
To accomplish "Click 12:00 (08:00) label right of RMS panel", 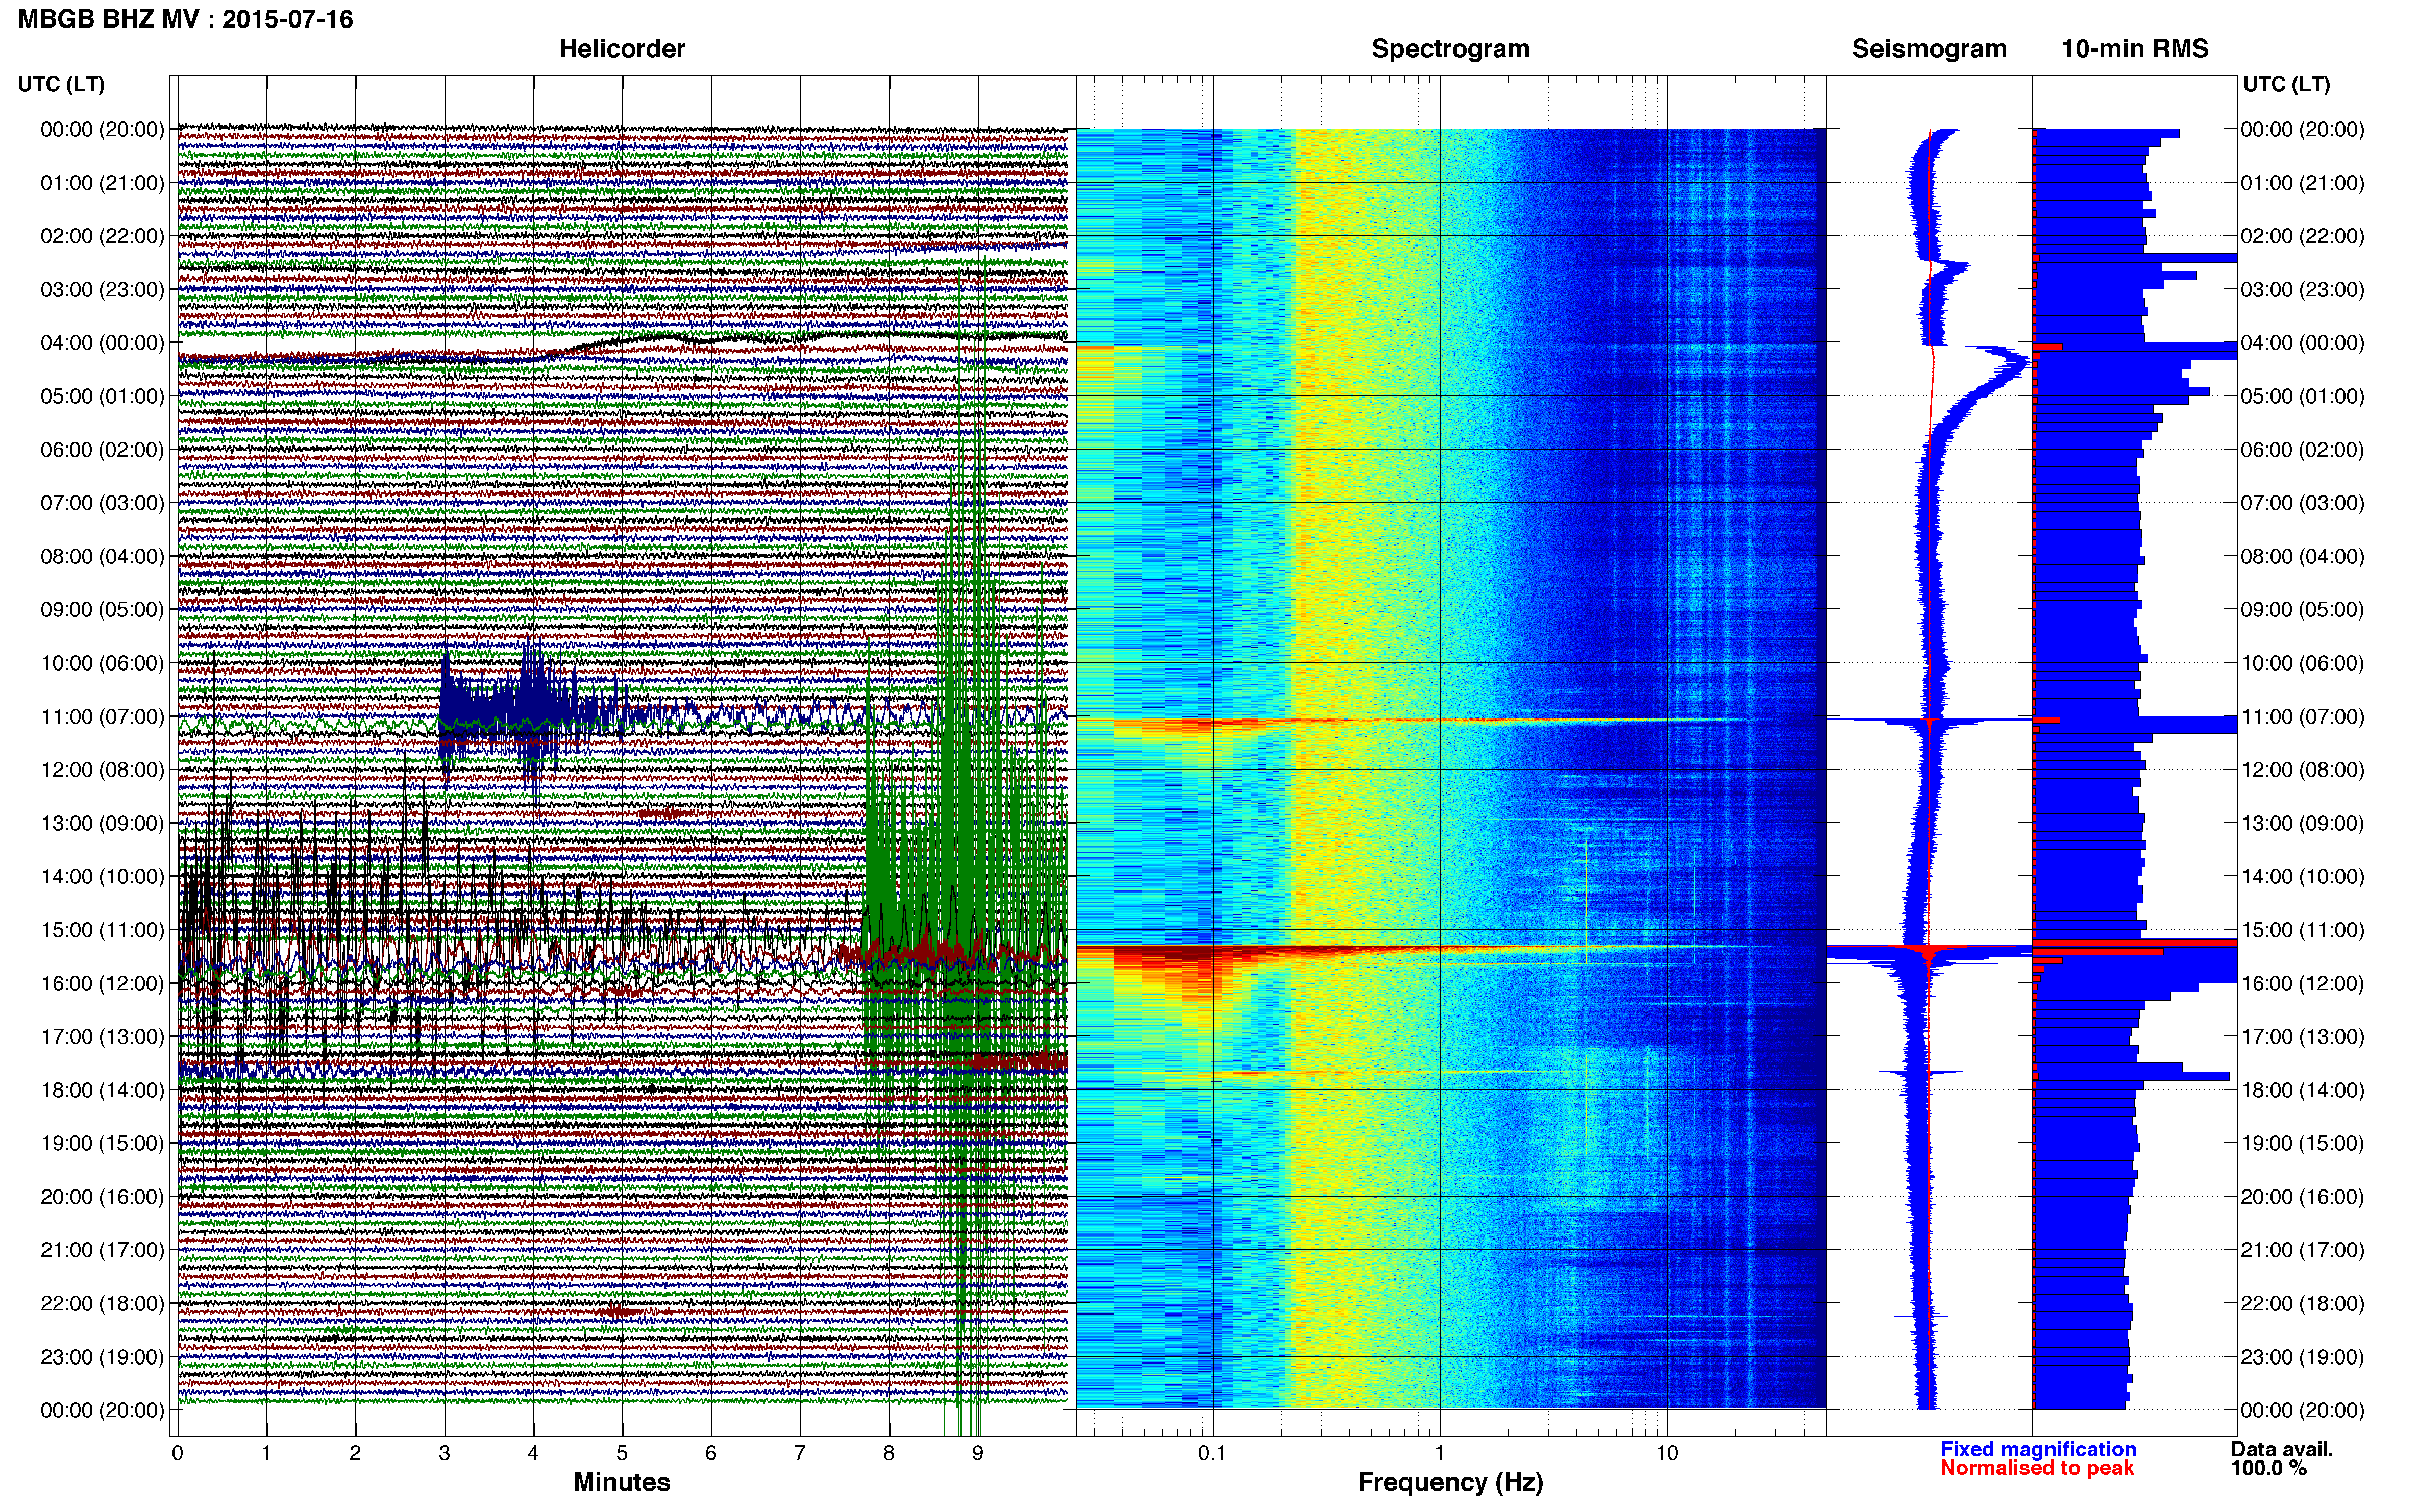I will [x=2302, y=770].
